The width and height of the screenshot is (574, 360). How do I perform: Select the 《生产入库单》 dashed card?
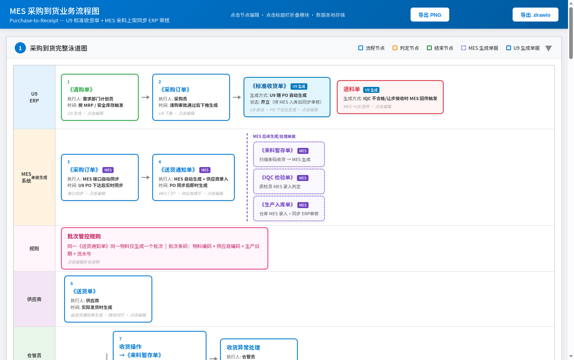click(x=289, y=209)
